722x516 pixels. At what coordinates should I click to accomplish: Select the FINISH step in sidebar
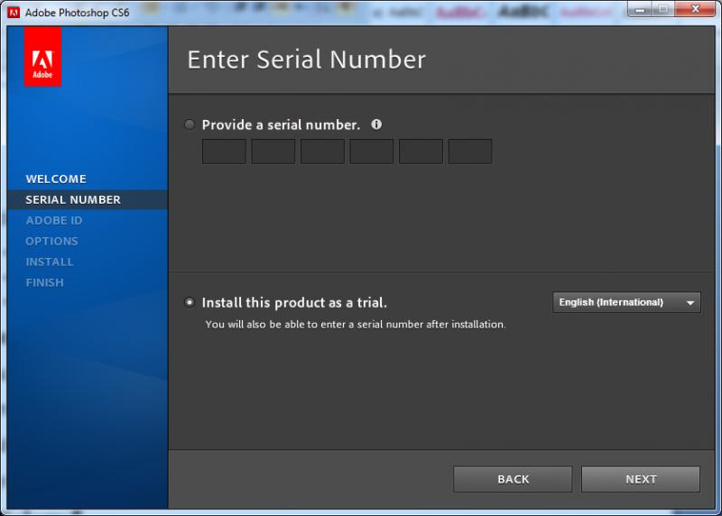(44, 282)
